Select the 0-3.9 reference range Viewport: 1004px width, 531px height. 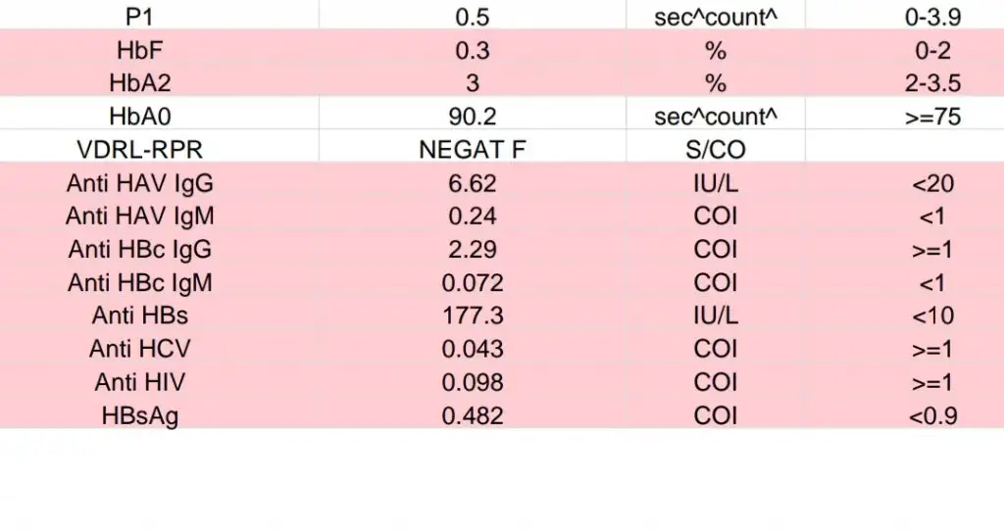[932, 17]
